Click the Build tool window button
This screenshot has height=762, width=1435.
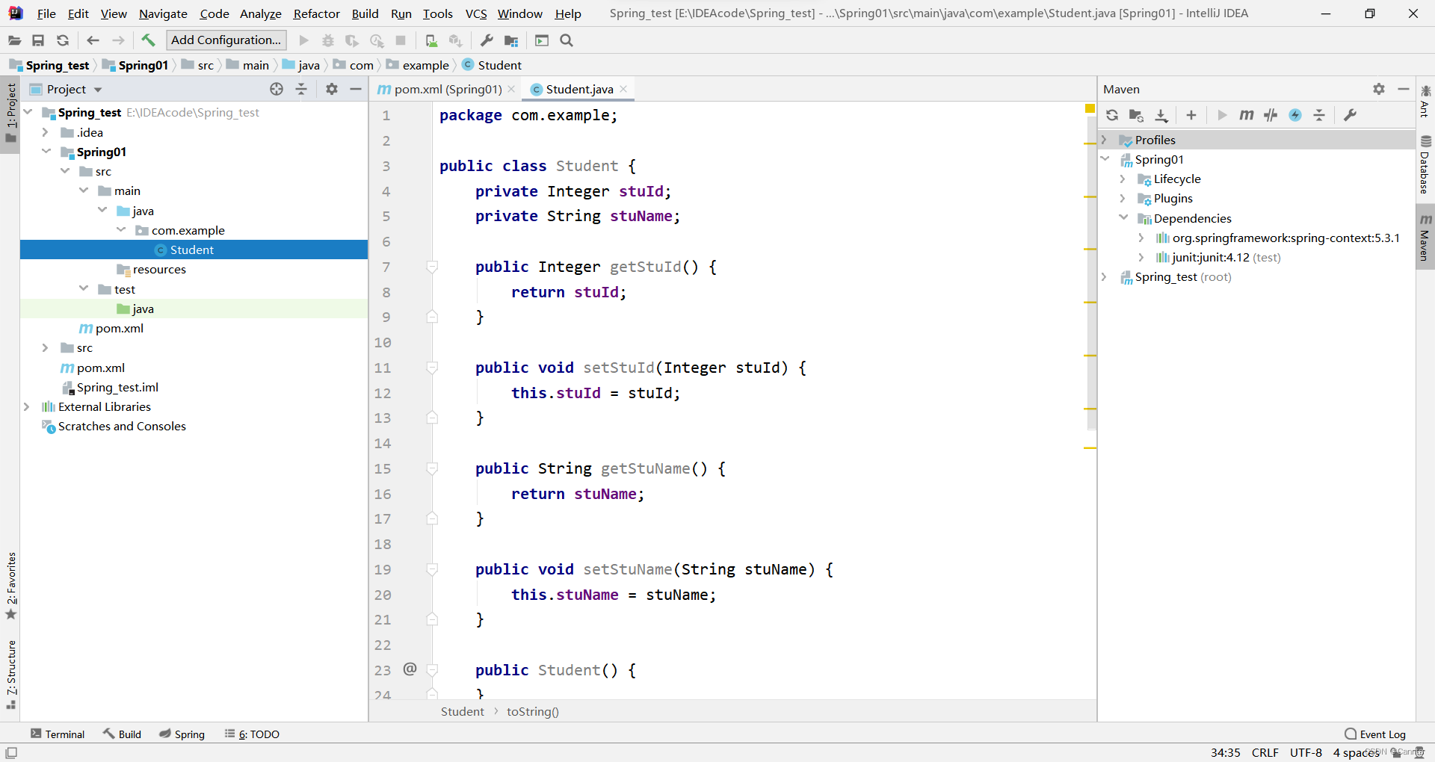122,734
